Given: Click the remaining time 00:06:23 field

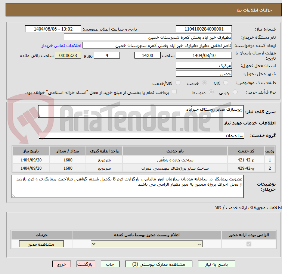Looking at the screenshot, I should pyautogui.click(x=68, y=55).
